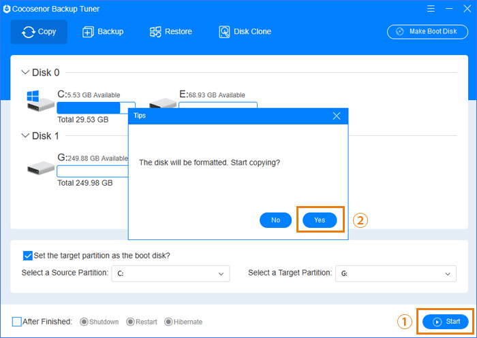This screenshot has height=338, width=477.
Task: Confirm with Yes in Tips dialog
Action: 320,220
